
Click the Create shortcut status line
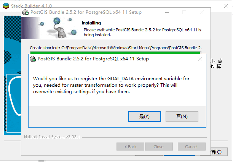tap(114, 48)
